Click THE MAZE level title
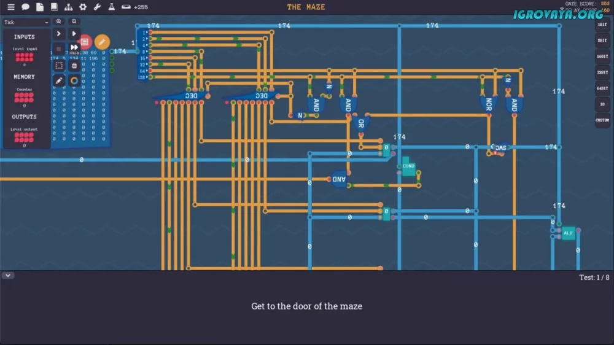This screenshot has width=614, height=345. coord(306,7)
